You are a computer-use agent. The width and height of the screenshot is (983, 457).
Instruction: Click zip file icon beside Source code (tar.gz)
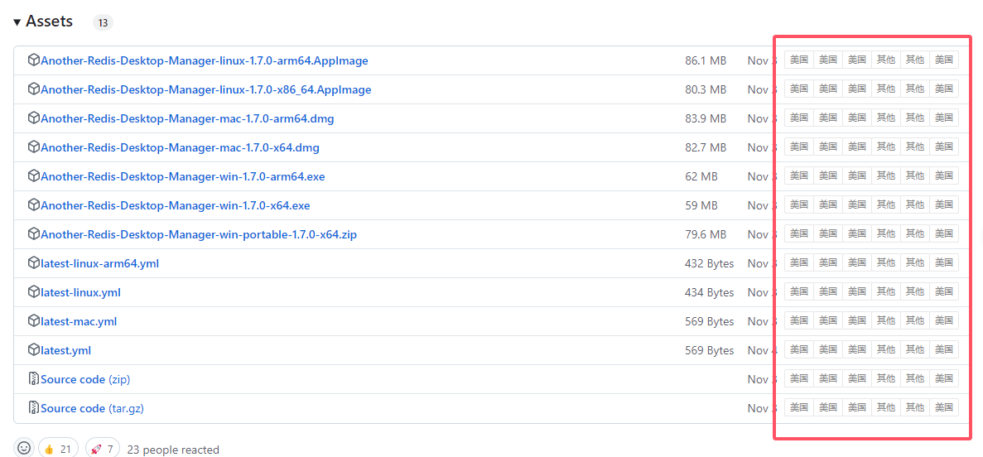pyautogui.click(x=34, y=408)
